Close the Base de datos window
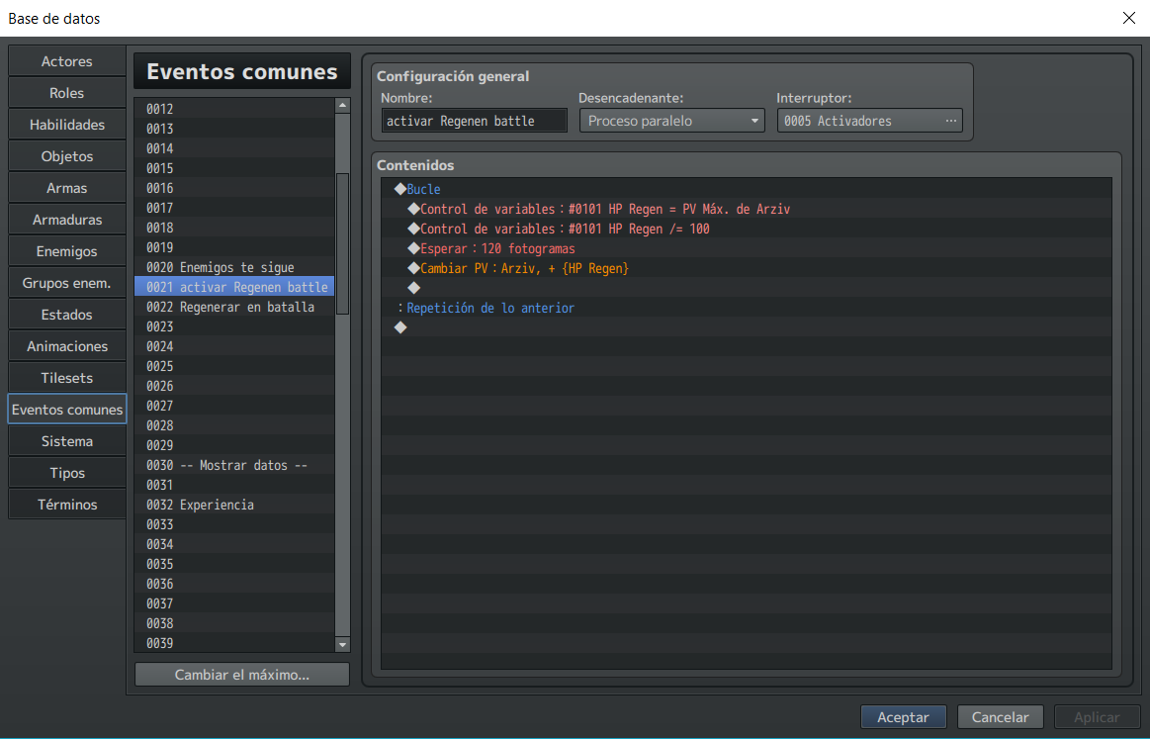The width and height of the screenshot is (1150, 739). (x=1128, y=18)
